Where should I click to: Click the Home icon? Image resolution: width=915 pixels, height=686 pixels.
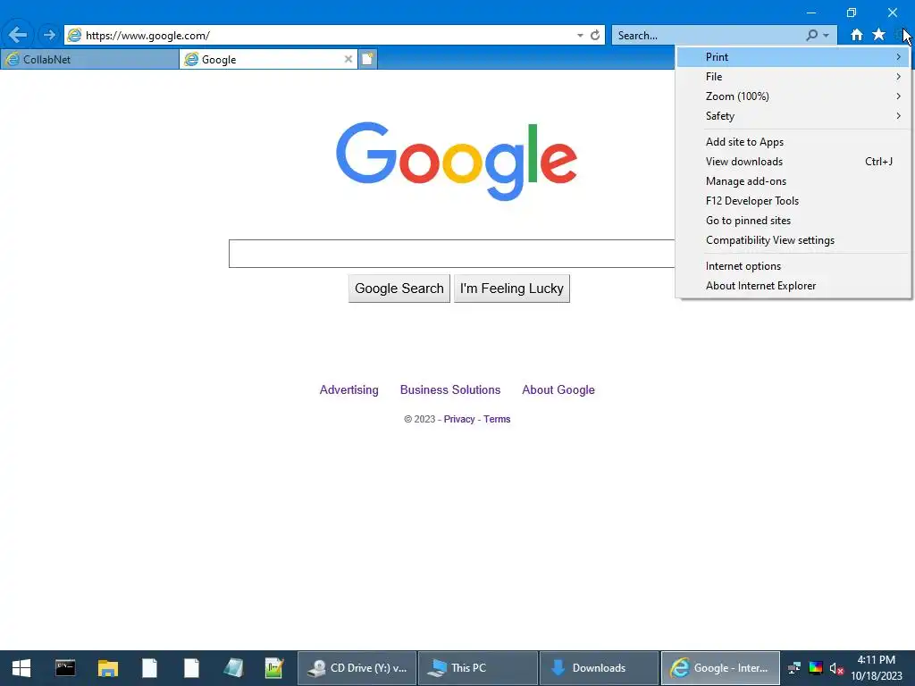856,35
